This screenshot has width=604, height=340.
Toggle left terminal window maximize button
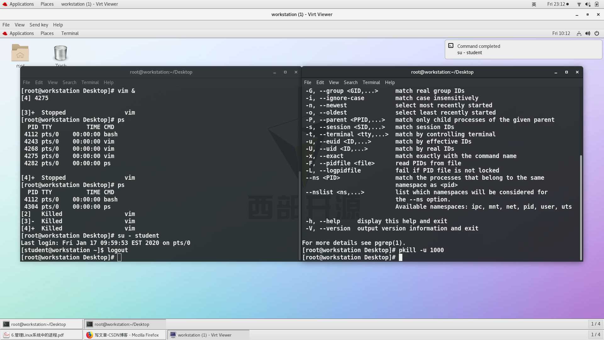285,72
